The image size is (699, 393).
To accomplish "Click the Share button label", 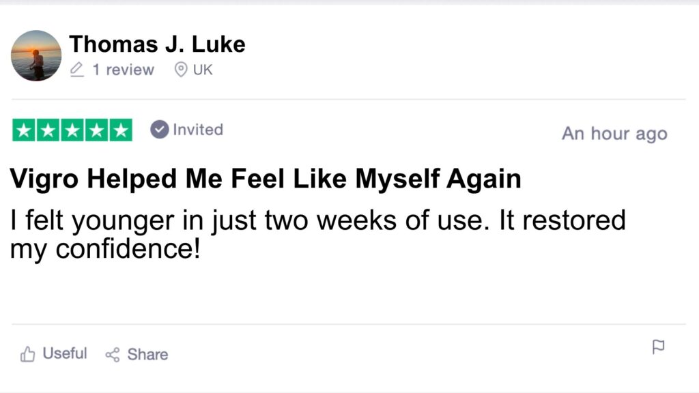I will click(147, 354).
